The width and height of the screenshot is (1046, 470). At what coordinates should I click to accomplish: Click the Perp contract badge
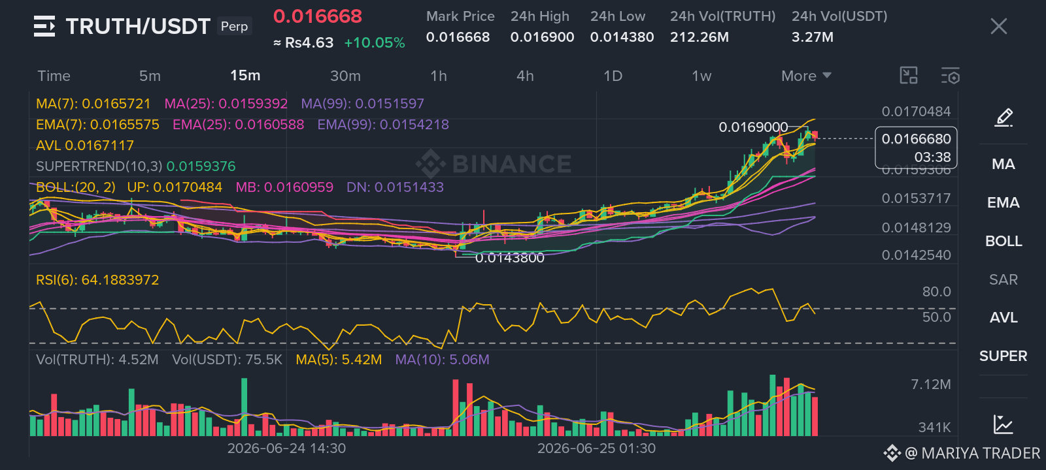coord(234,26)
